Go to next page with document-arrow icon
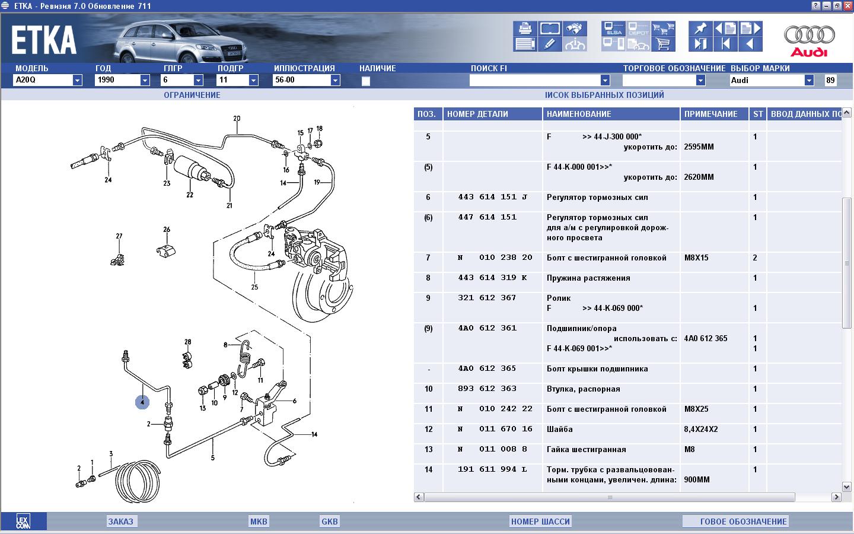Screen dimensions: 854x534 tap(750, 28)
